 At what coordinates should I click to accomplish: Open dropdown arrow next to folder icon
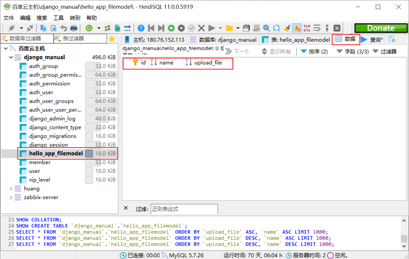238,28
